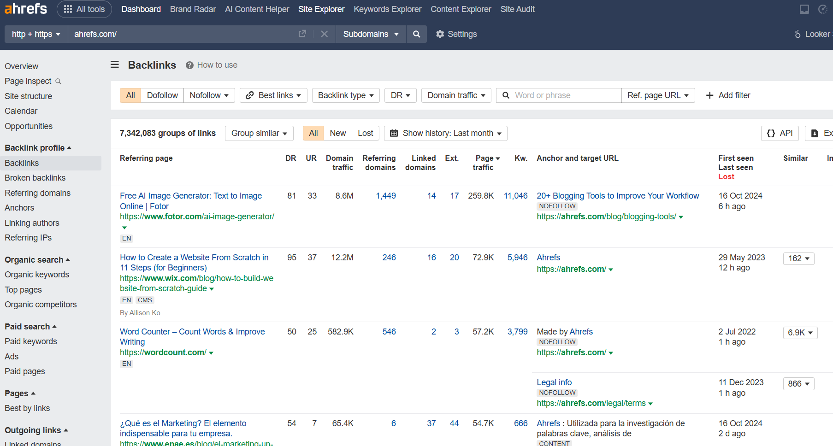Click the Ahrefs logo
Screen dimensions: 833x446
pyautogui.click(x=26, y=9)
